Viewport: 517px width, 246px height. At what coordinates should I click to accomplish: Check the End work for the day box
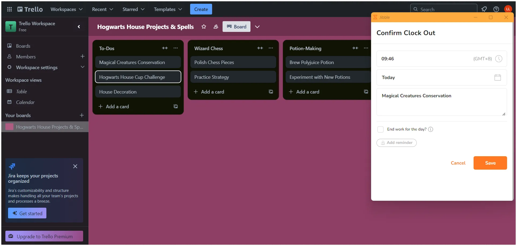381,129
